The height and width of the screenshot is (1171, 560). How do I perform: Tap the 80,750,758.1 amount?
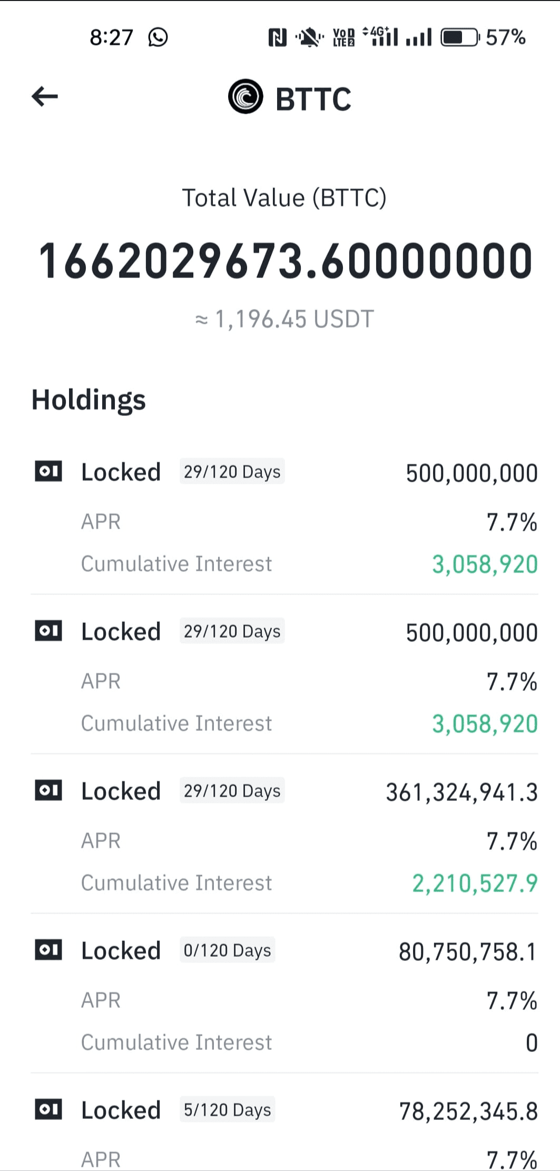pyautogui.click(x=468, y=951)
